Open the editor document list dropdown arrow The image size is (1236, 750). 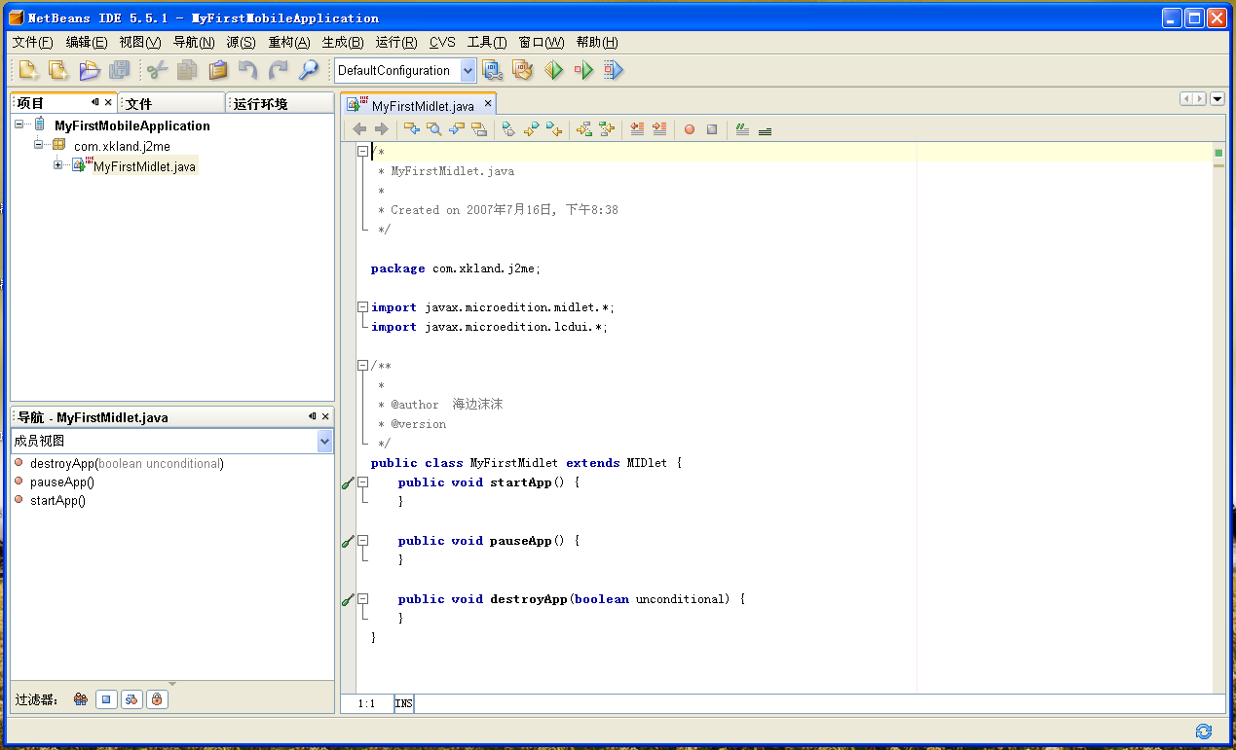[x=1217, y=99]
